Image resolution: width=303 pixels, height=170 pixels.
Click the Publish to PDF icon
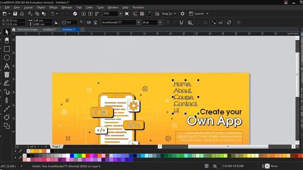tap(97, 14)
